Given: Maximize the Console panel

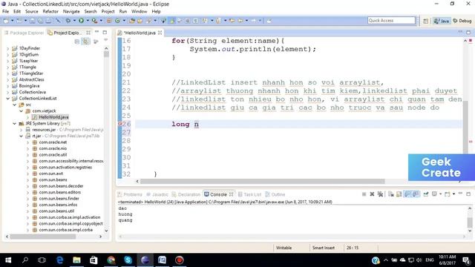Looking at the screenshot, I should (468, 194).
